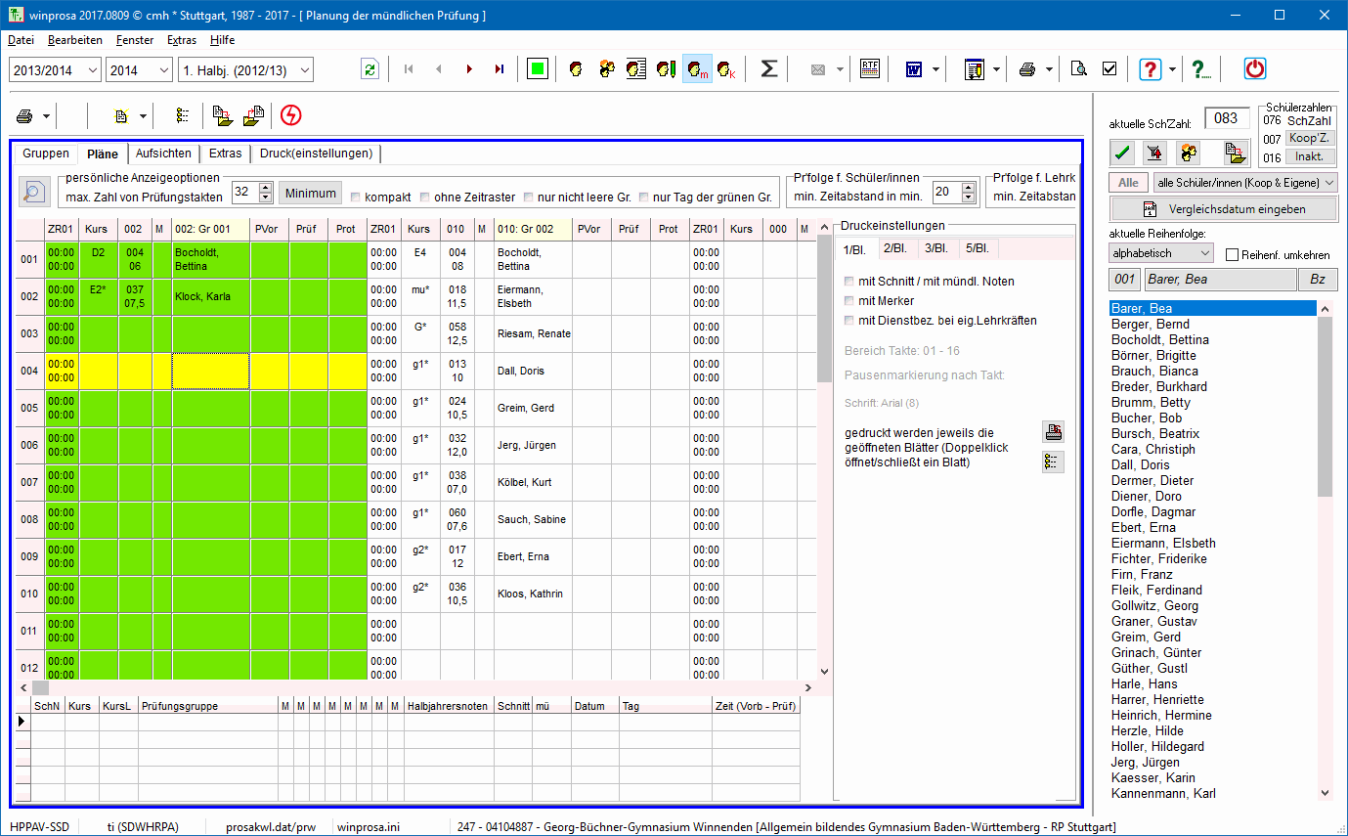Viewport: 1348px width, 836px height.
Task: Open the 2013/2014 school year dropdown
Action: (92, 69)
